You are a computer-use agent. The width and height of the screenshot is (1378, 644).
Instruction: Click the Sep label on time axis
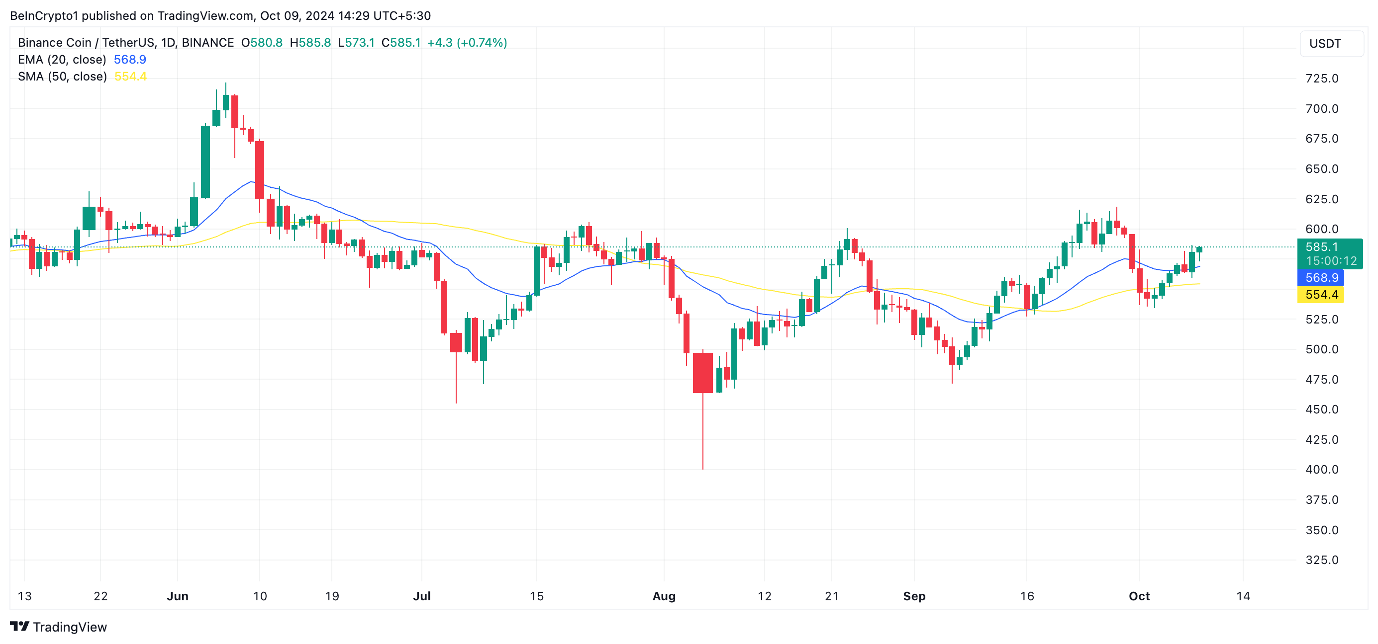(914, 596)
